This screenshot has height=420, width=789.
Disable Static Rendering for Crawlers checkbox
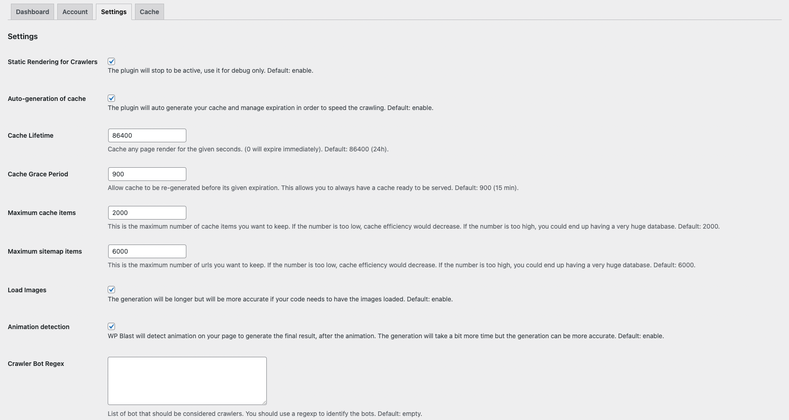[111, 61]
